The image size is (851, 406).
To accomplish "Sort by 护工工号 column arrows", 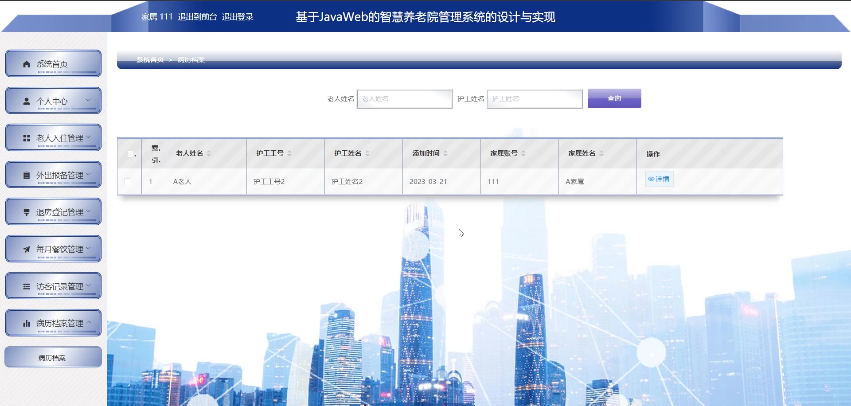I will pyautogui.click(x=289, y=153).
